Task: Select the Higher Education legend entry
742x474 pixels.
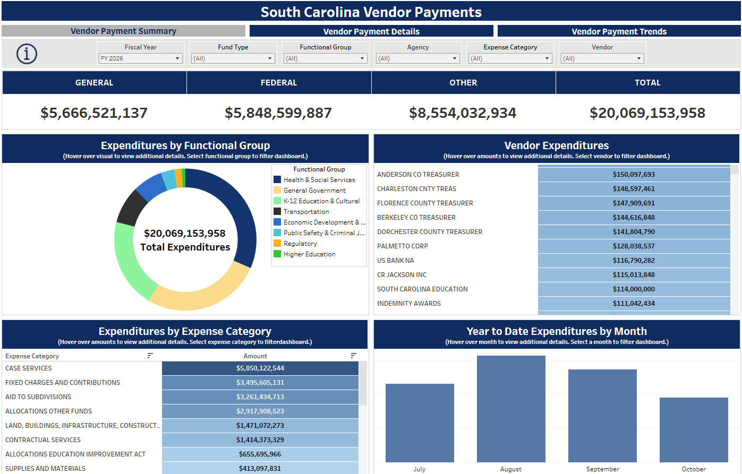Action: (x=309, y=254)
